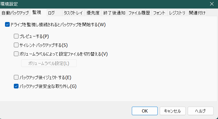Select the 監視 tab
218x119 pixels.
[x=37, y=12]
